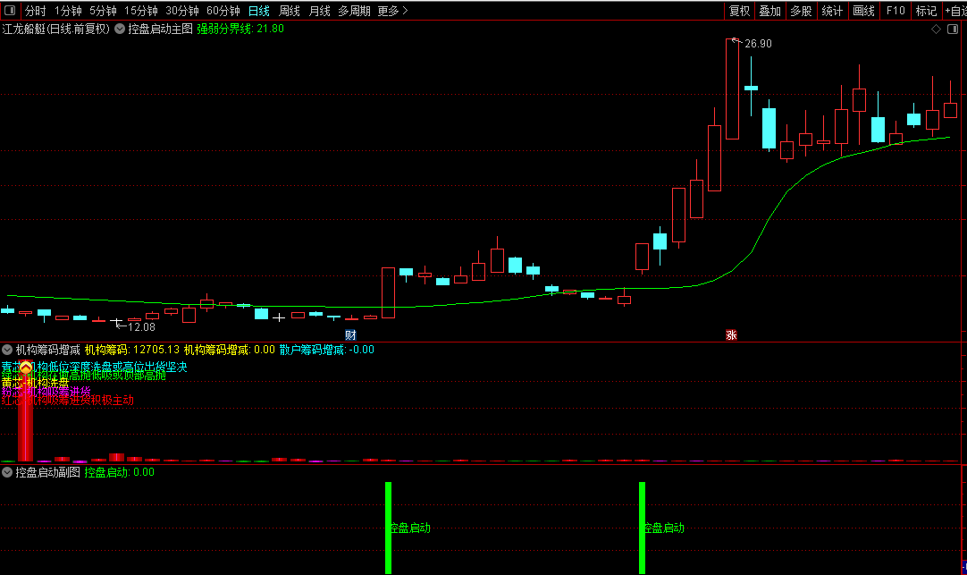Open F10 company info

pyautogui.click(x=896, y=11)
